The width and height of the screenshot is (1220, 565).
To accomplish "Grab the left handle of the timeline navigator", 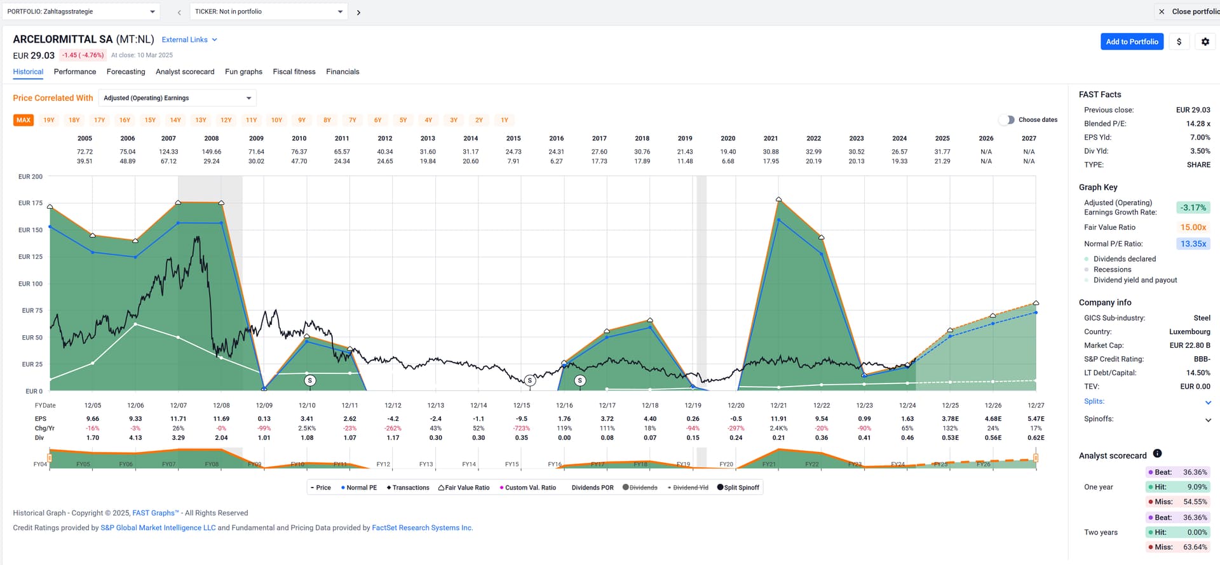I will (x=50, y=458).
